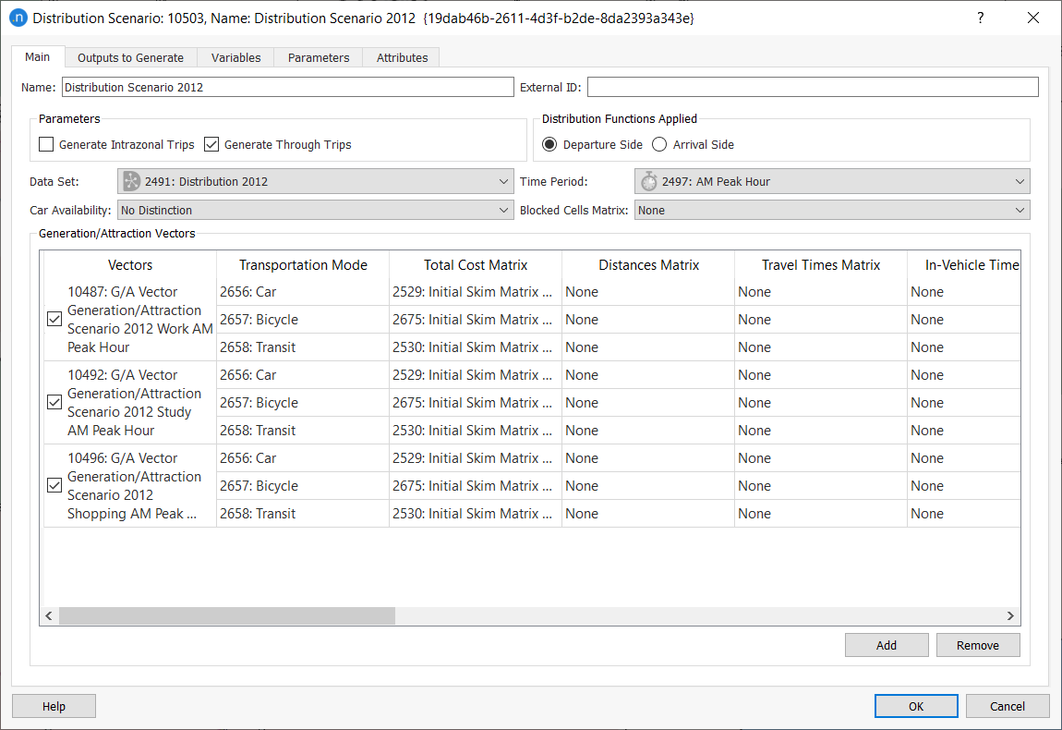Select the Arrival Side radio button

[x=658, y=144]
